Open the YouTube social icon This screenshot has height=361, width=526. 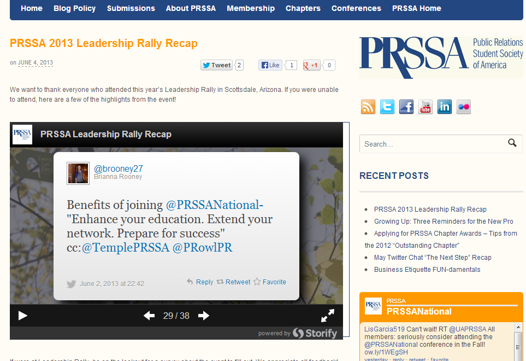(425, 107)
